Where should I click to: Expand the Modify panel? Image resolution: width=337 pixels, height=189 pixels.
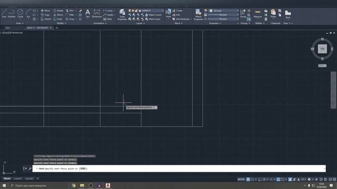click(62, 23)
